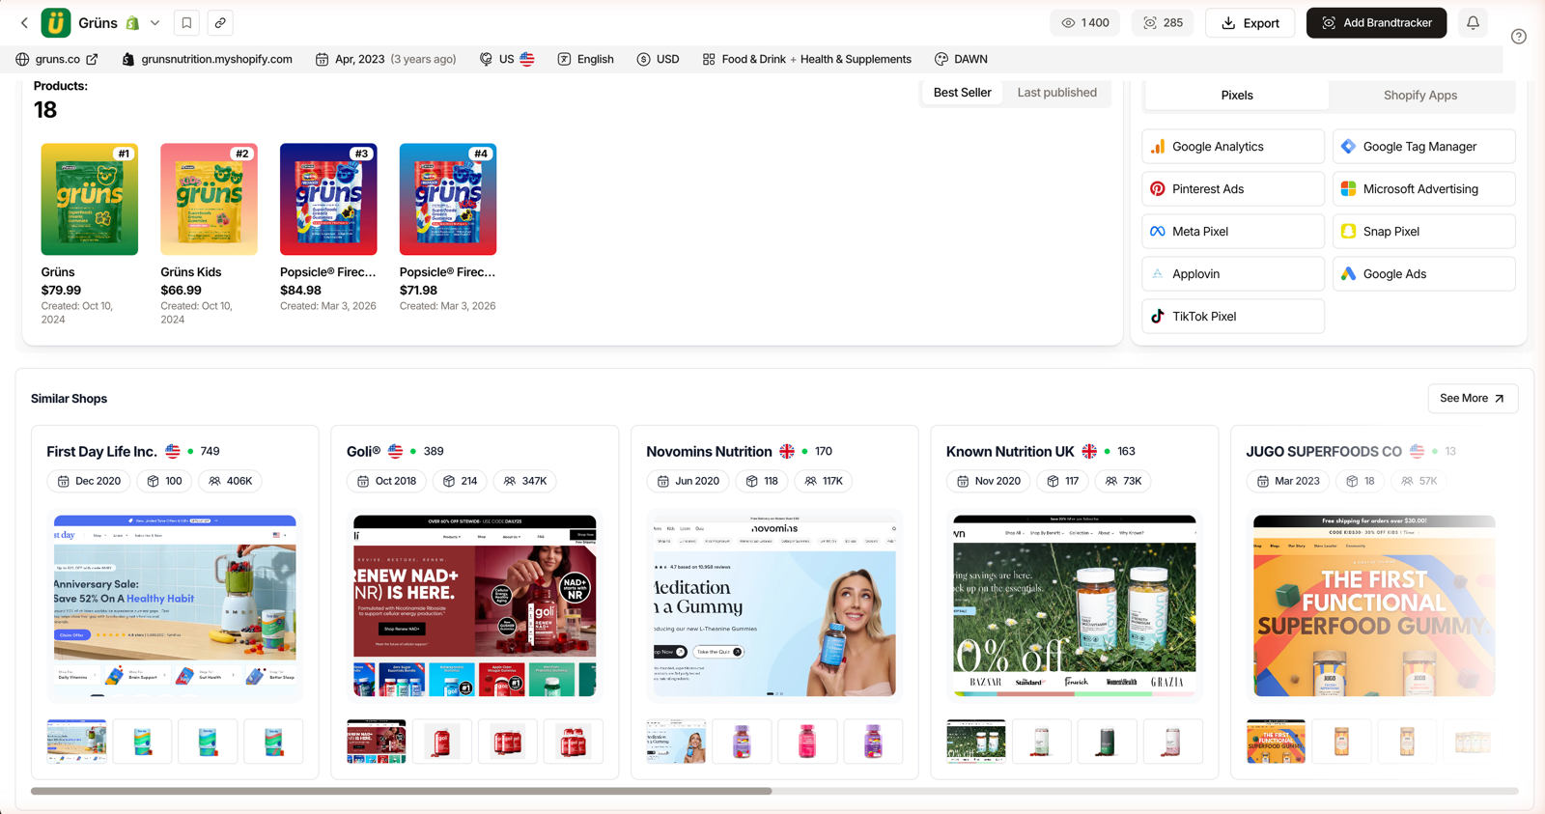Screen dimensions: 1545x814
Task: Click the Novomins storefront screenshot preview
Action: 774,605
